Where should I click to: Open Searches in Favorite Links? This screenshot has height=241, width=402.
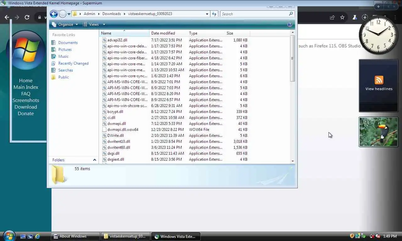click(x=65, y=70)
